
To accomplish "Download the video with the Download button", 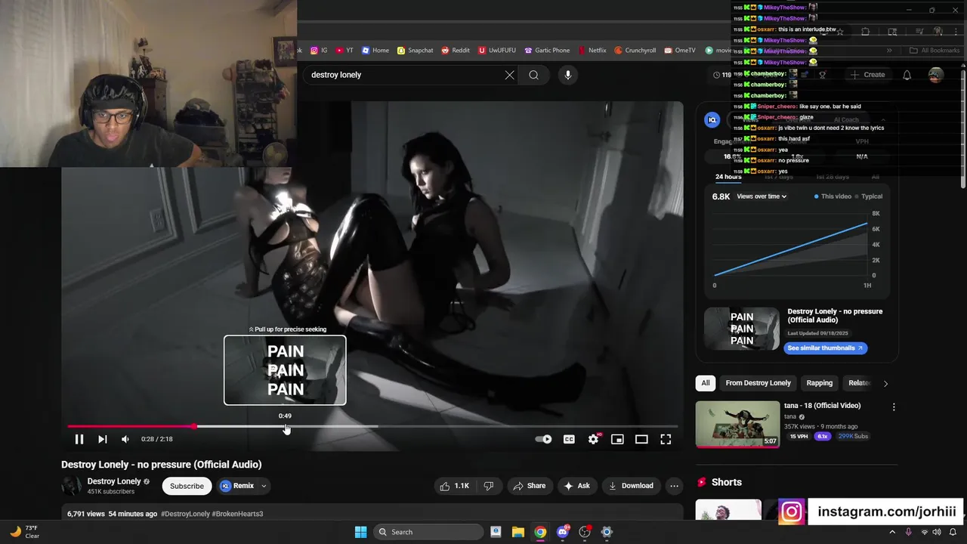I will click(632, 486).
